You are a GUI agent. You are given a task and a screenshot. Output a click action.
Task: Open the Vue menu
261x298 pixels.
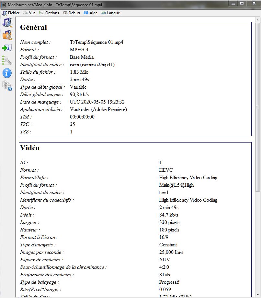[x=29, y=13]
